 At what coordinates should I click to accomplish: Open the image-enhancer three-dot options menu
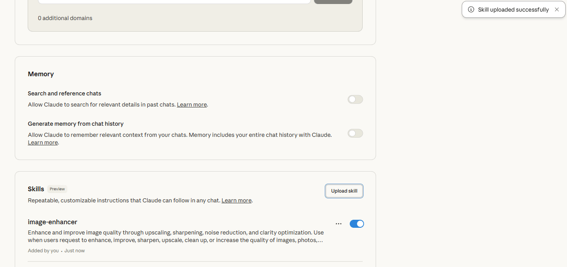pyautogui.click(x=339, y=224)
